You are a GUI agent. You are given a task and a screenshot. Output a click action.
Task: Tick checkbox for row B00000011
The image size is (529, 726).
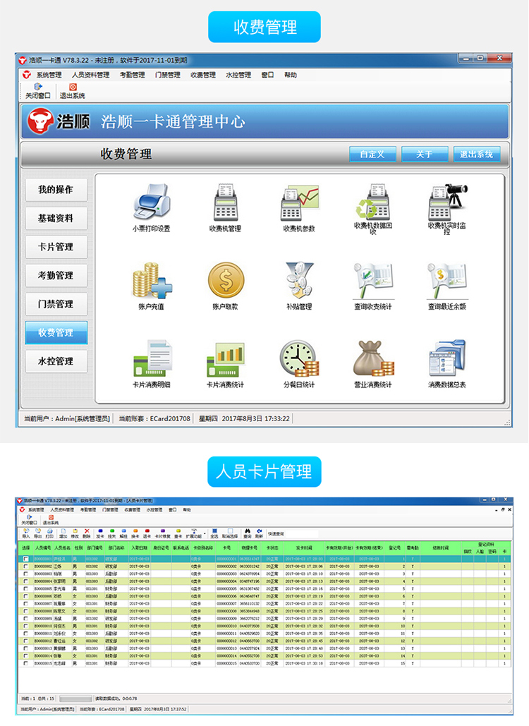(x=25, y=634)
